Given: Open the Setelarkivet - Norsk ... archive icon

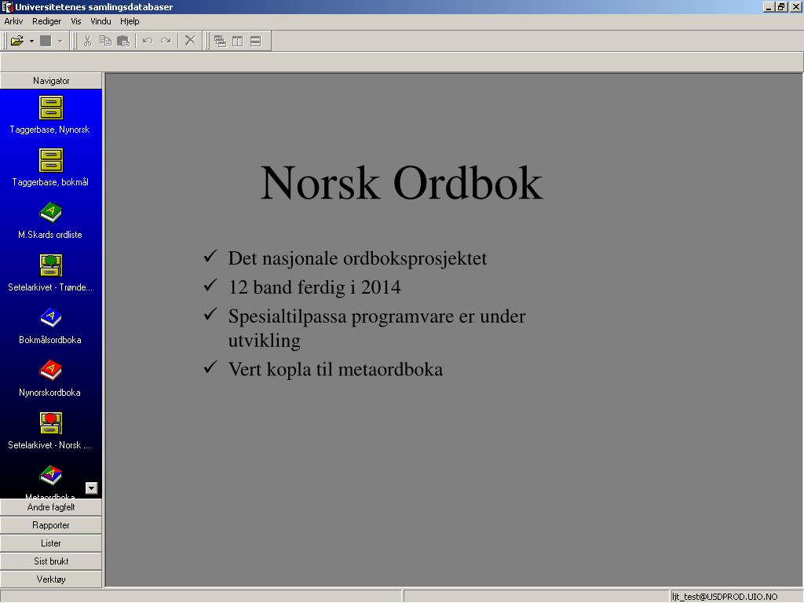Looking at the screenshot, I should [51, 423].
